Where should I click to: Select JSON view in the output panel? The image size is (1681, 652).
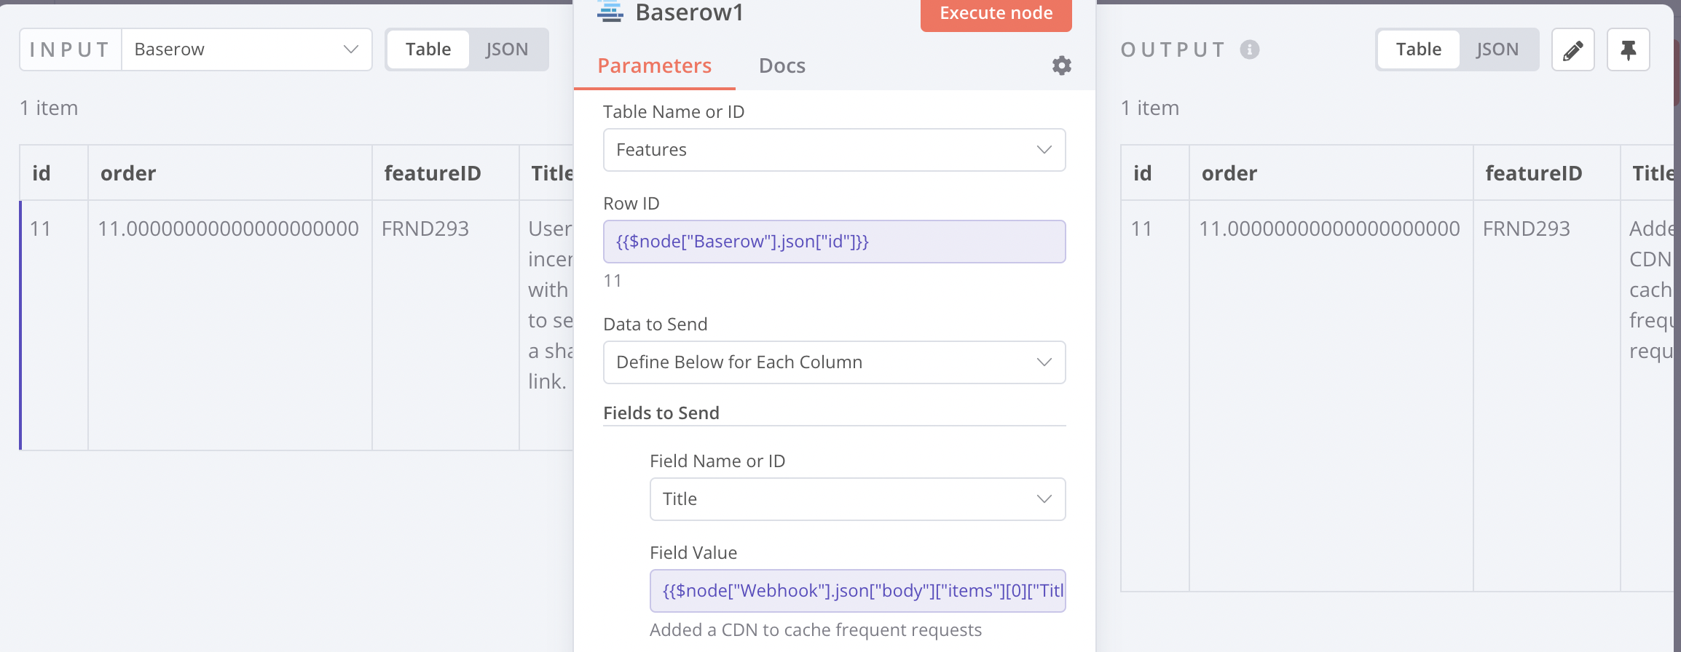pos(1497,49)
